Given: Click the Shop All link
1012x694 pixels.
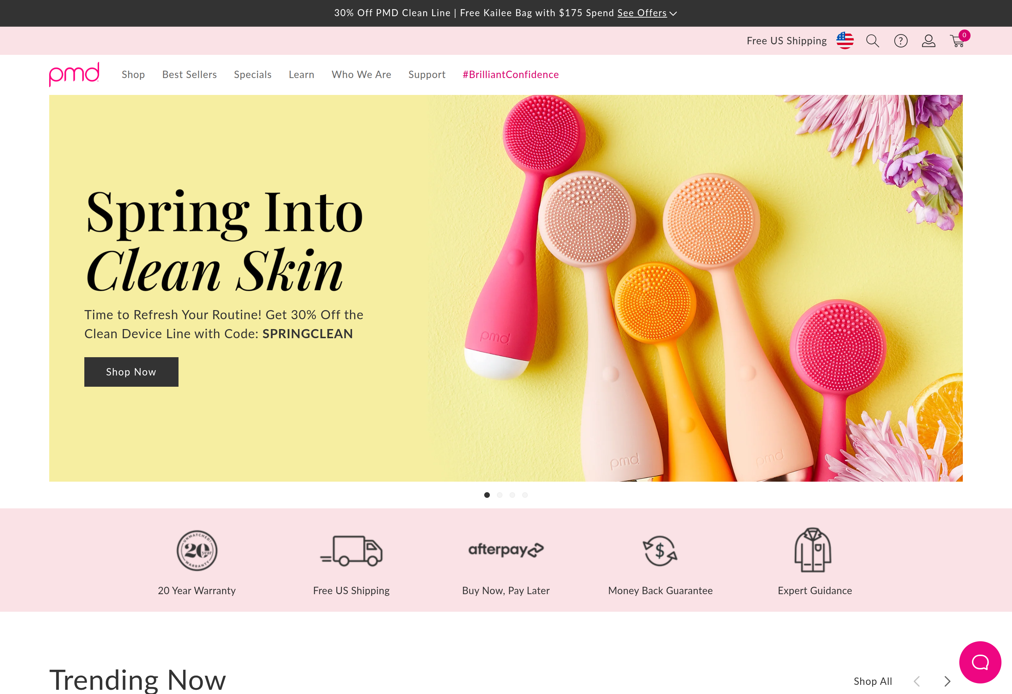Looking at the screenshot, I should (x=872, y=681).
